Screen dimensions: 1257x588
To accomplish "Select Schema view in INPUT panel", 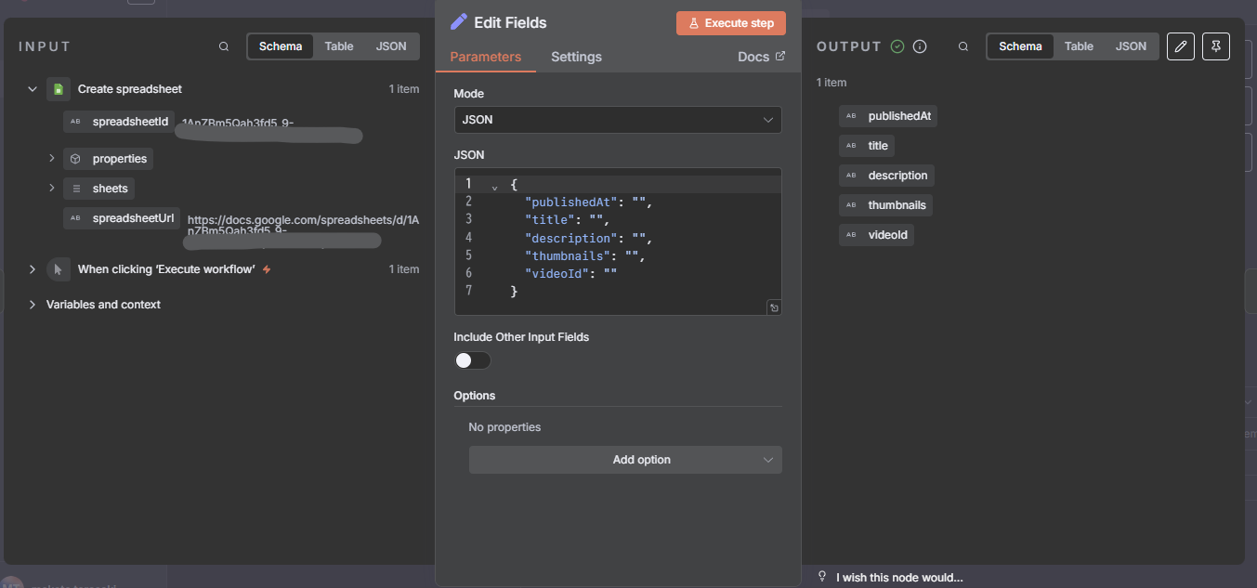I will tap(281, 46).
